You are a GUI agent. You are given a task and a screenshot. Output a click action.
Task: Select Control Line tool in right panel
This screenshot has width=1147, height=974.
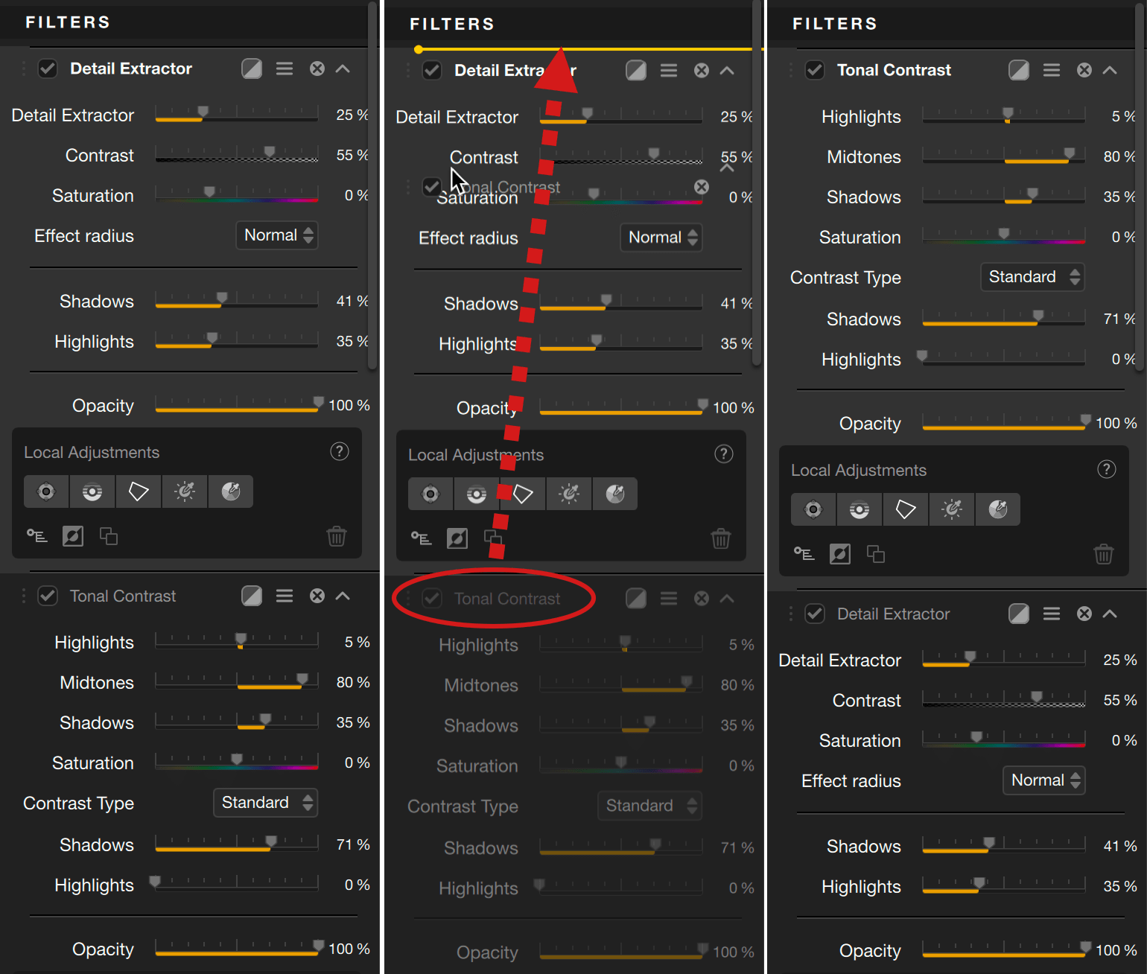860,509
